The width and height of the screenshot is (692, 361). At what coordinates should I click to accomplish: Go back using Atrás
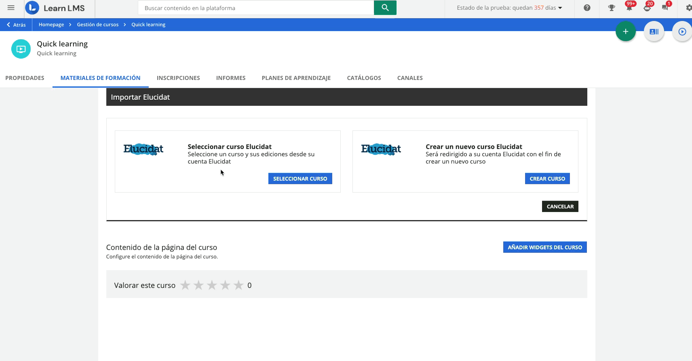click(16, 25)
